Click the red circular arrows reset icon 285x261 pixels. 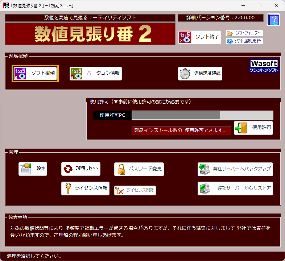[x=68, y=169]
